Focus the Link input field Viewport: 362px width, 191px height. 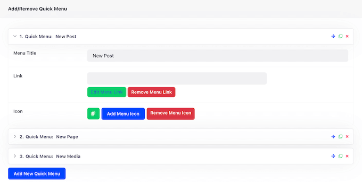point(177,79)
